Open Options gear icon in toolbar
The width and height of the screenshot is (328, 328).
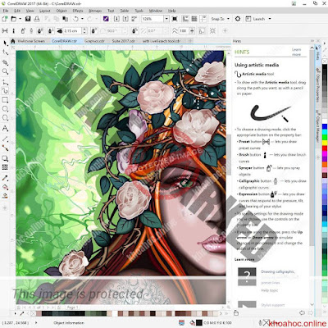pos(238,19)
